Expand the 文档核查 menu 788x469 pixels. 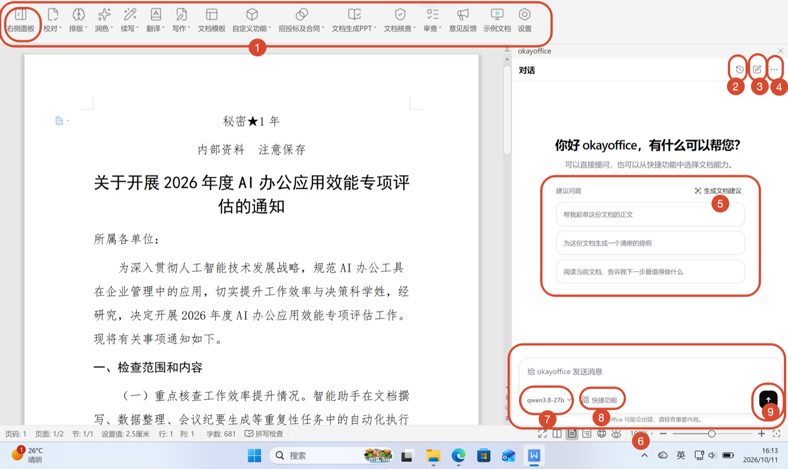click(400, 21)
